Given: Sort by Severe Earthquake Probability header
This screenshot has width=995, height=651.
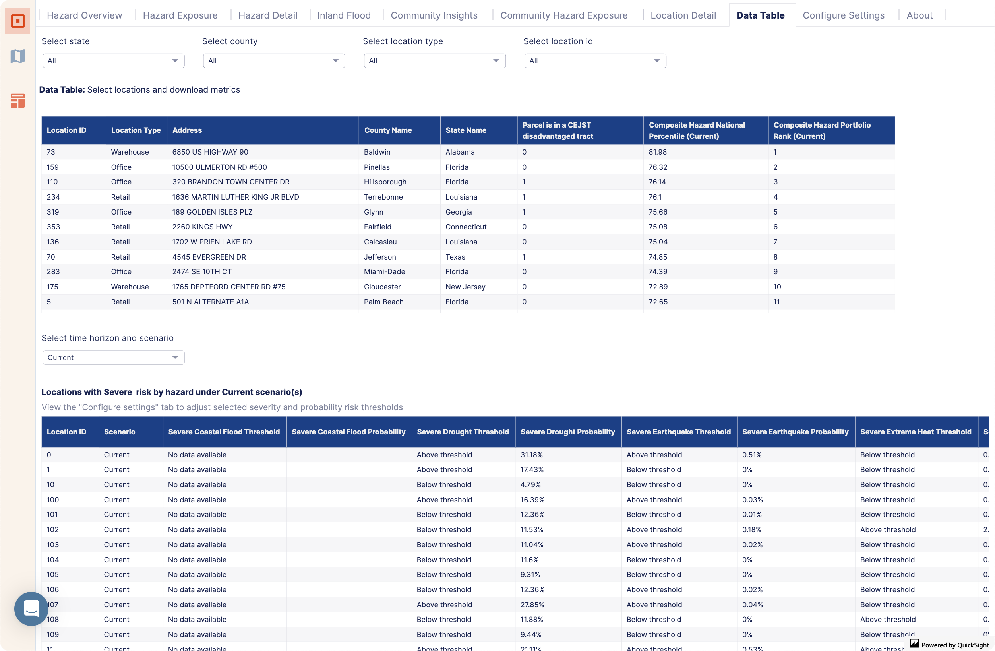Looking at the screenshot, I should [796, 432].
